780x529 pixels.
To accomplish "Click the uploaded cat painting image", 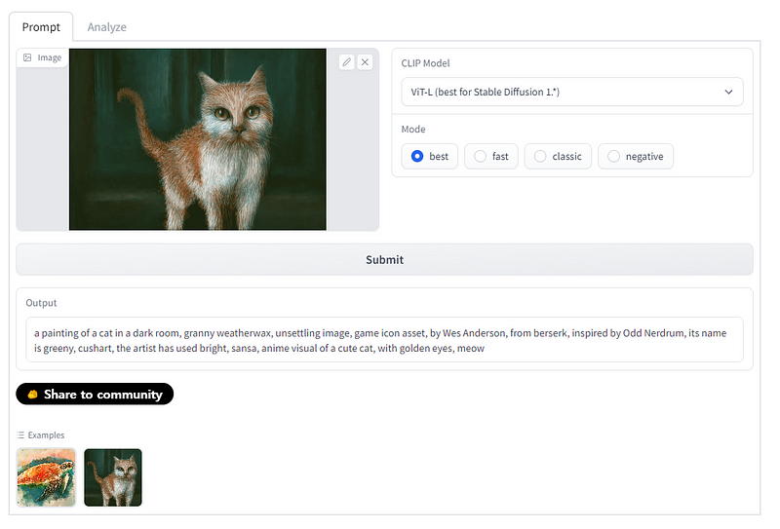I will [x=198, y=139].
